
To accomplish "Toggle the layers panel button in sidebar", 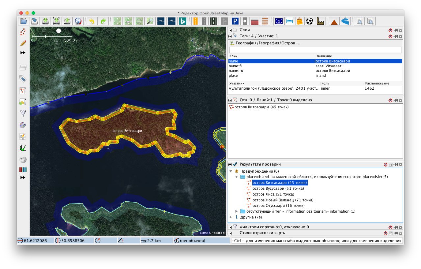I will tap(23, 67).
